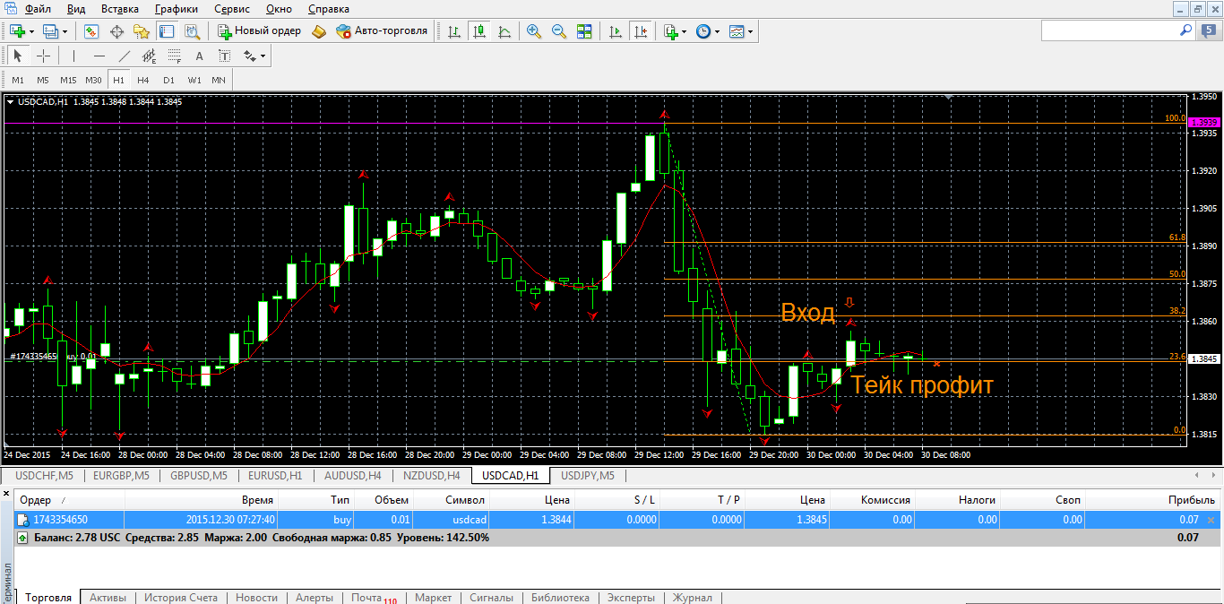Select the trendline tool
This screenshot has height=604, width=1224.
(124, 56)
